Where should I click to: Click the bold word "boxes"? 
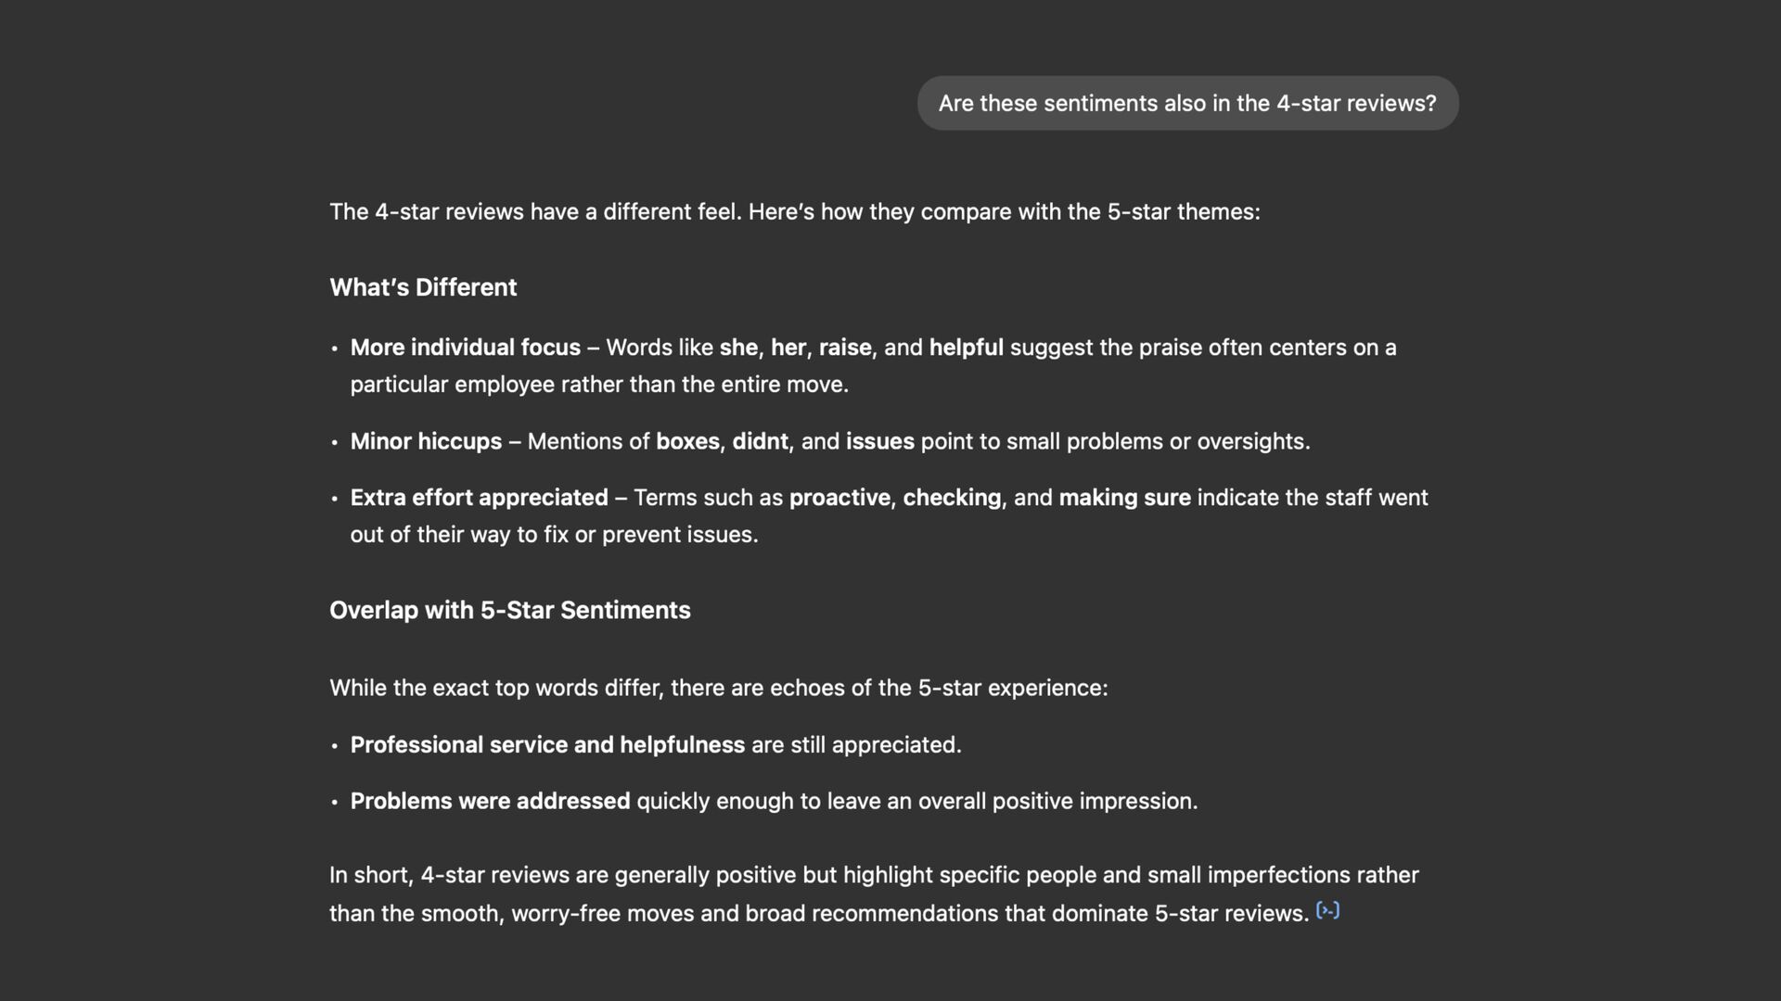[x=687, y=441]
